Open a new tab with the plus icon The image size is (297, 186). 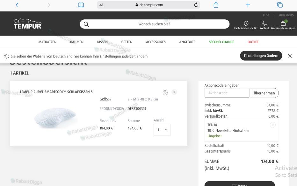click(x=248, y=5)
